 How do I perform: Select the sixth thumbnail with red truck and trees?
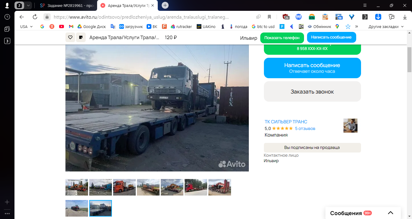click(x=196, y=187)
